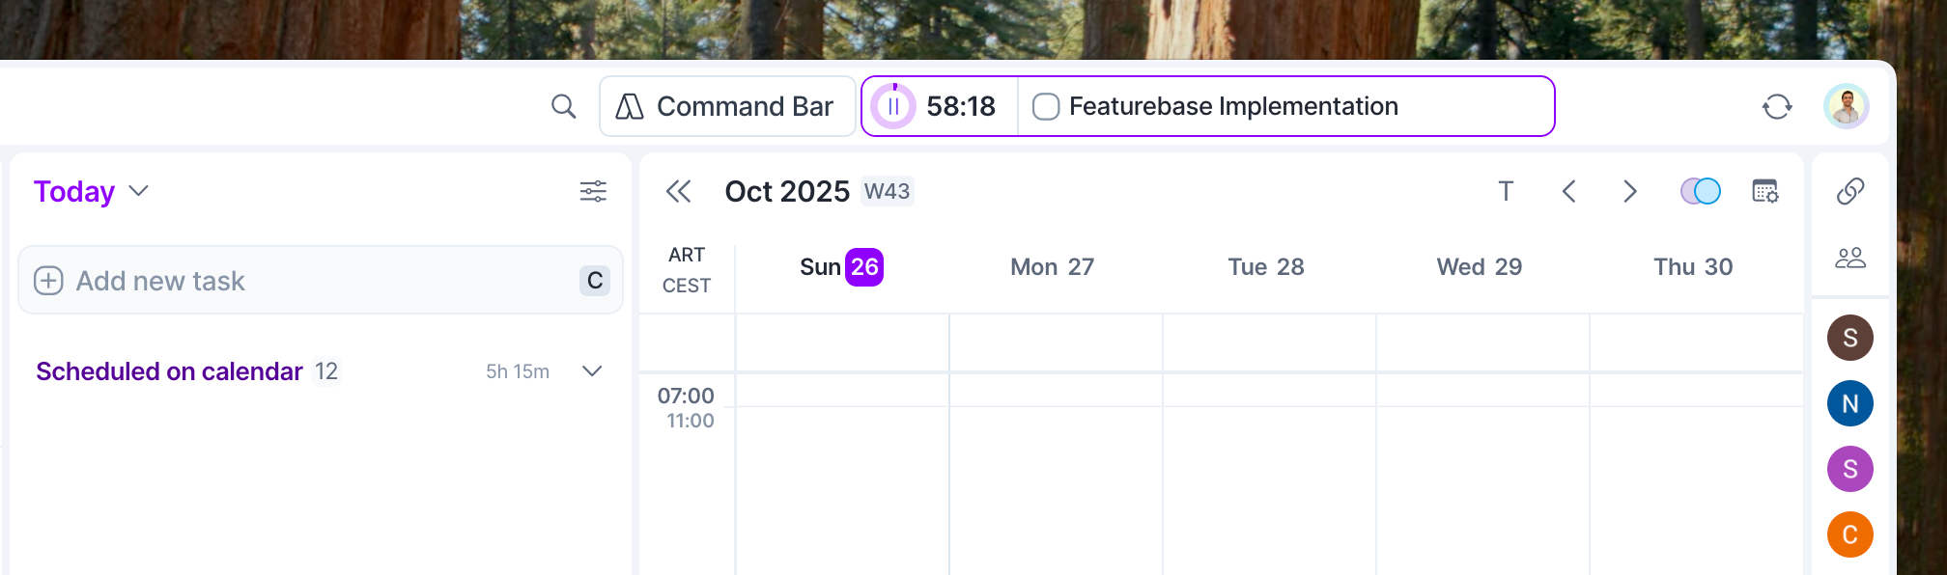Pause the running focus timer
The width and height of the screenshot is (1947, 575).
coord(893,106)
